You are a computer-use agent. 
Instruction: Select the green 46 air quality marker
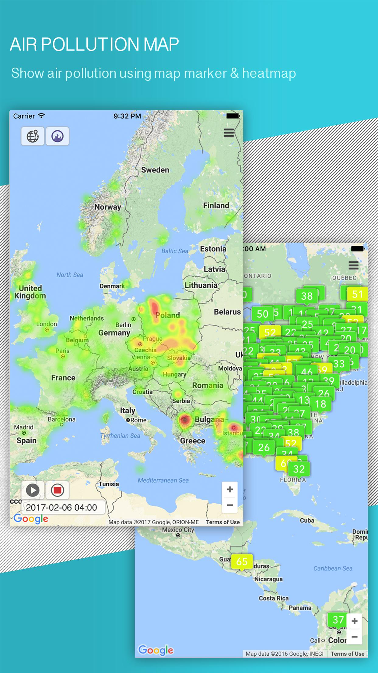(x=306, y=372)
